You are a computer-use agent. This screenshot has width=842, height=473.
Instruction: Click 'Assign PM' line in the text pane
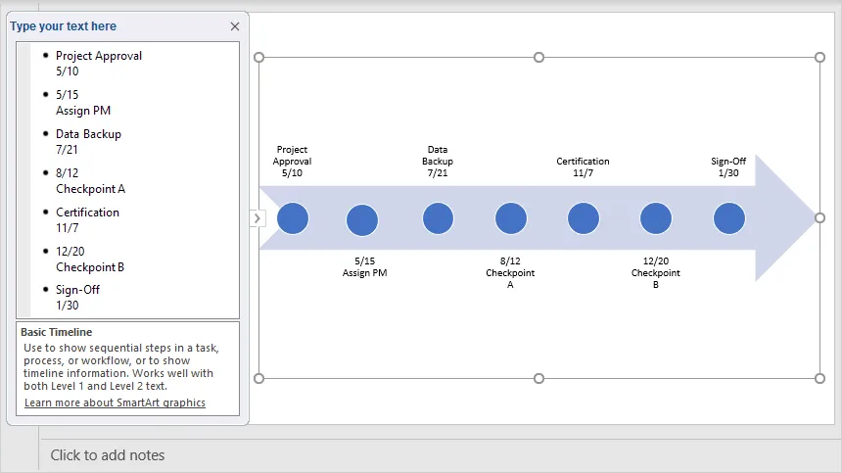[x=83, y=111]
